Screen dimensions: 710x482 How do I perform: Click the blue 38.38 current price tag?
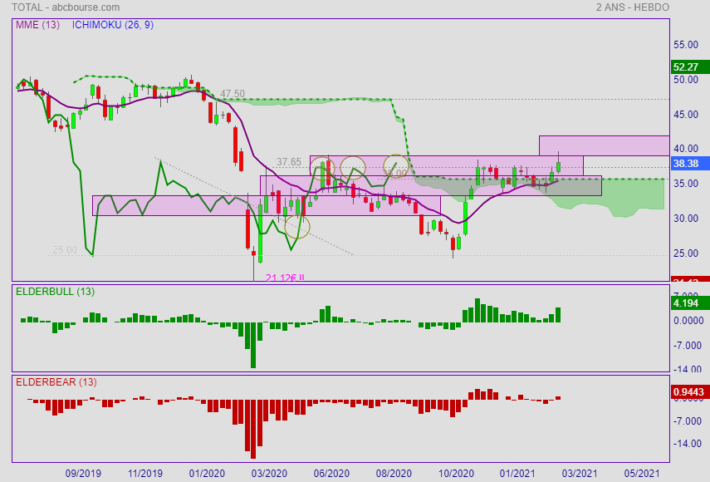690,164
